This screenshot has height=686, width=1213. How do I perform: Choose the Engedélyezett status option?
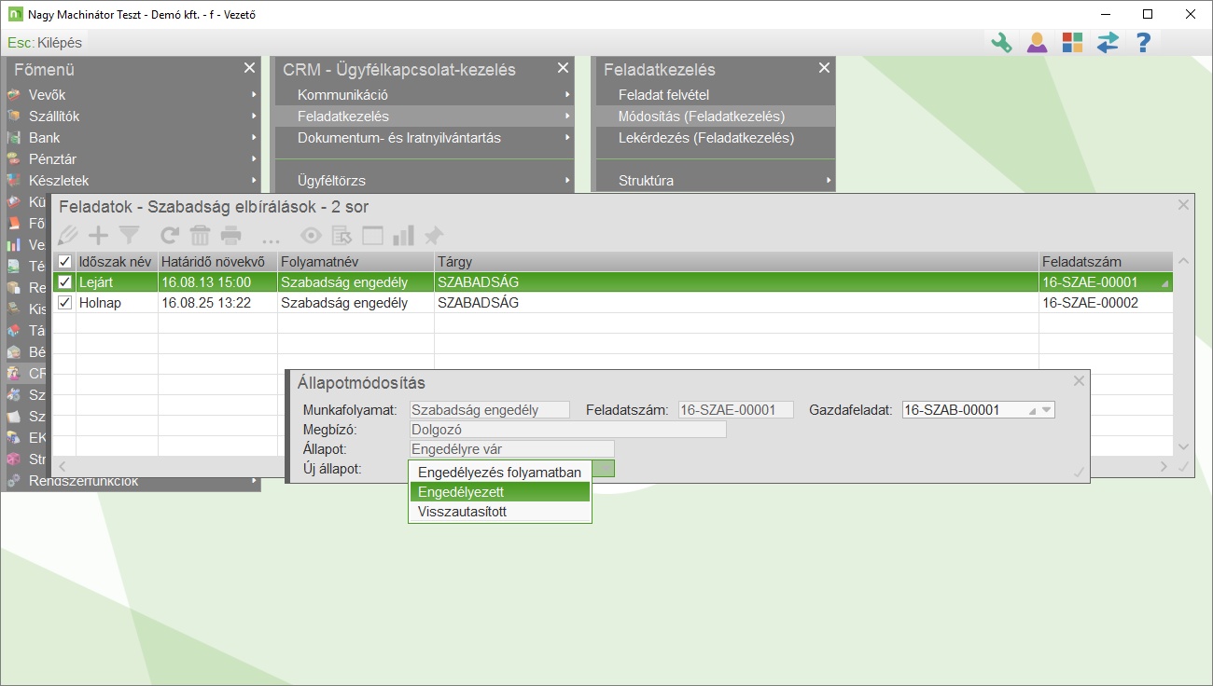[x=500, y=491]
